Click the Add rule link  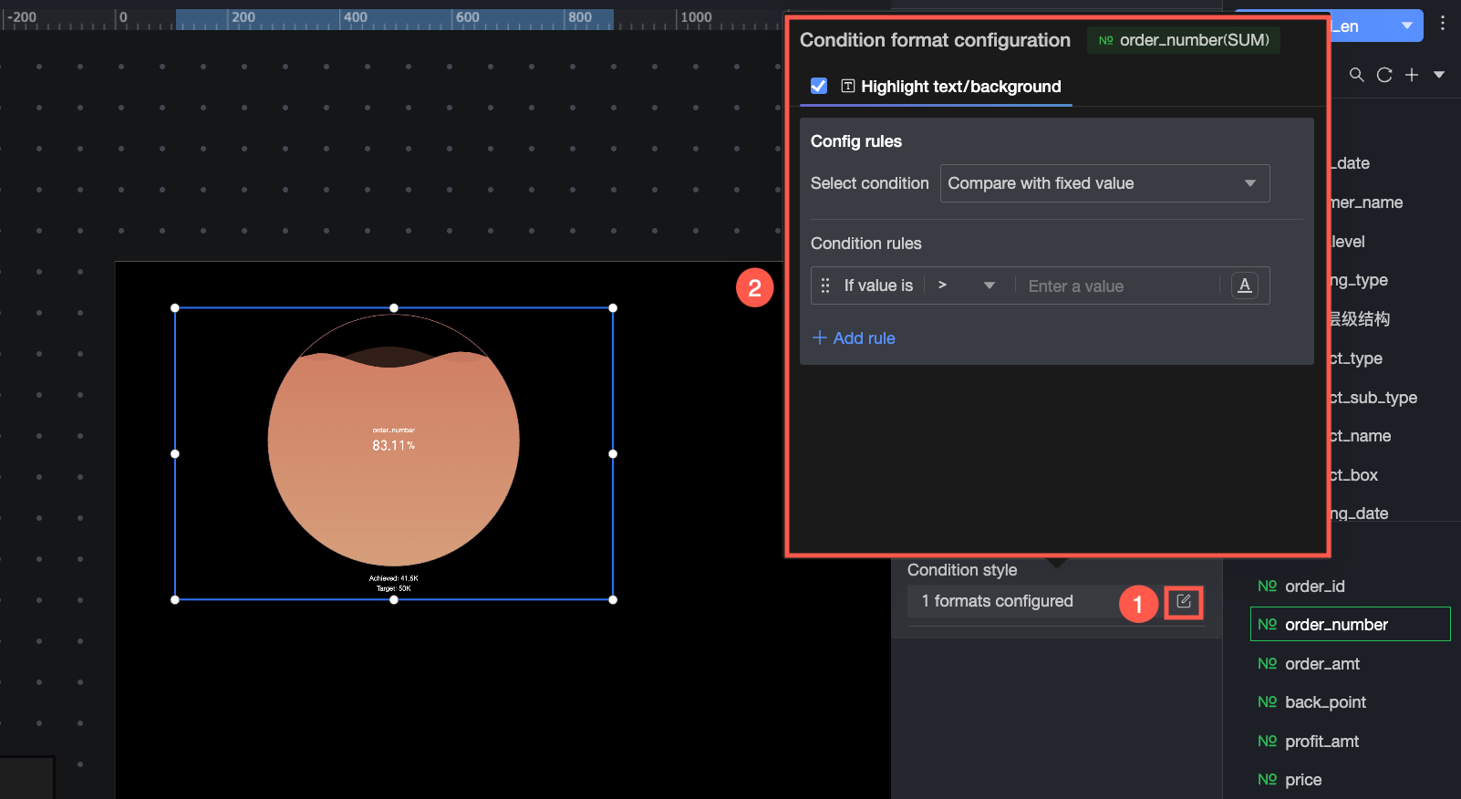(854, 338)
